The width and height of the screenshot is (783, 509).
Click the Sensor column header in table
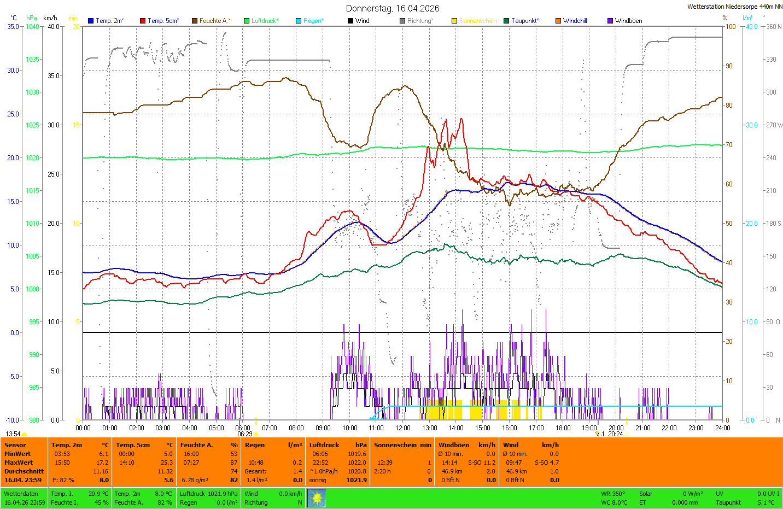[15, 445]
